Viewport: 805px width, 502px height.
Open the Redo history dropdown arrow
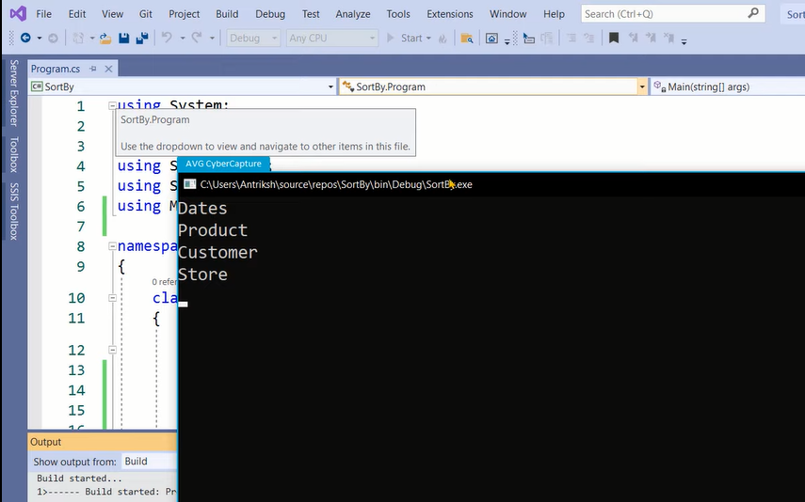[x=212, y=39]
